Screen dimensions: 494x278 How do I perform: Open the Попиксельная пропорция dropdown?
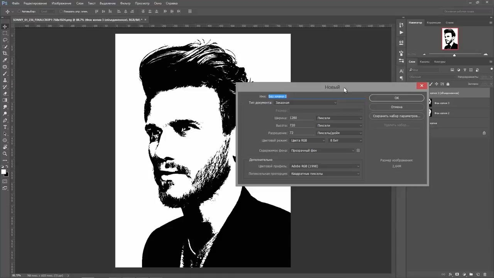325,174
